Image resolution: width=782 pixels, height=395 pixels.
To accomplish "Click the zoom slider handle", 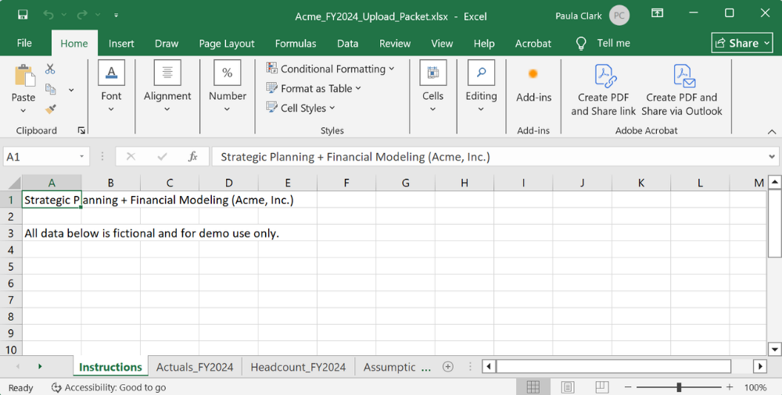I will click(x=679, y=387).
